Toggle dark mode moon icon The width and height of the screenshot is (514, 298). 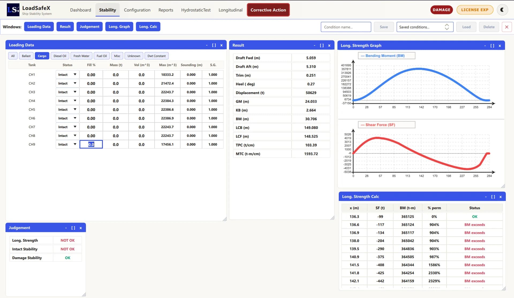502,10
